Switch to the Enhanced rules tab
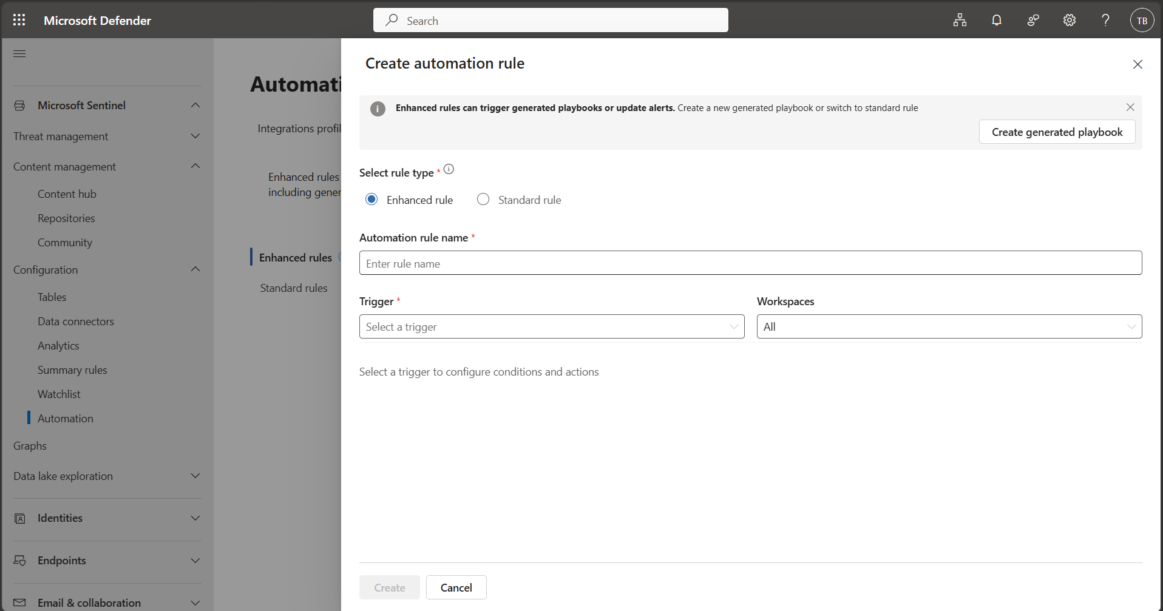This screenshot has height=611, width=1163. tap(296, 258)
